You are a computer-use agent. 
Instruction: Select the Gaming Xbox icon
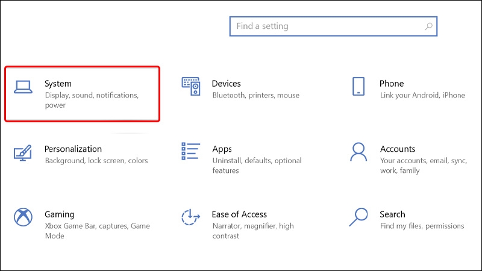pos(23,217)
